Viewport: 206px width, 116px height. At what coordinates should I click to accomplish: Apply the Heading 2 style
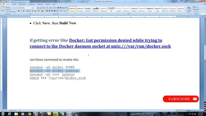coord(96,9)
